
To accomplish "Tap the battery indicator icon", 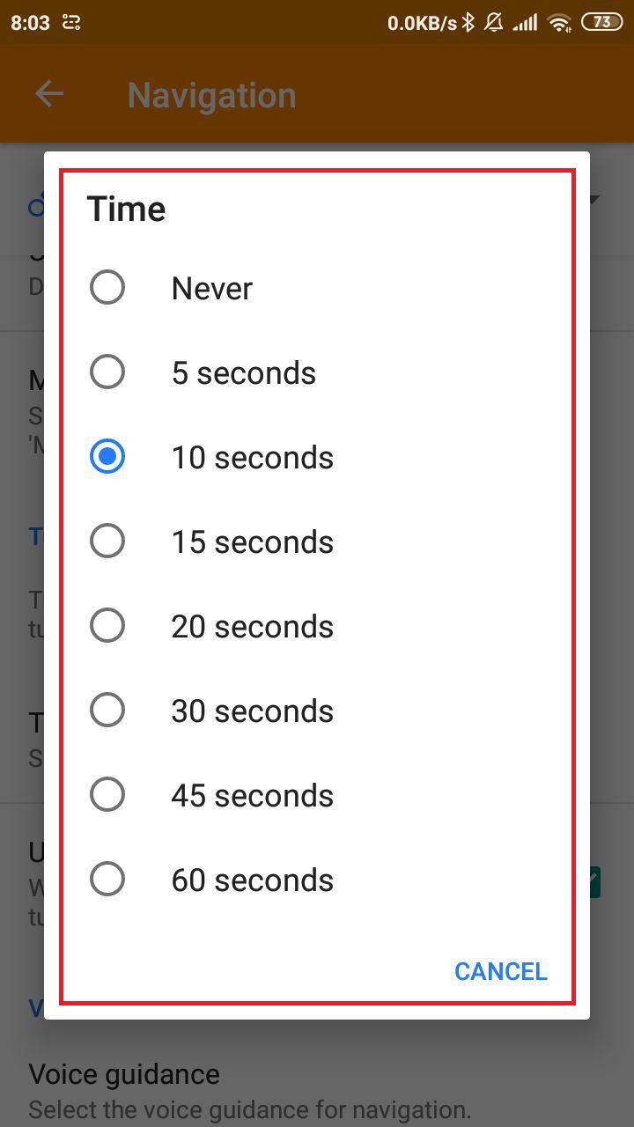I will coord(601,23).
